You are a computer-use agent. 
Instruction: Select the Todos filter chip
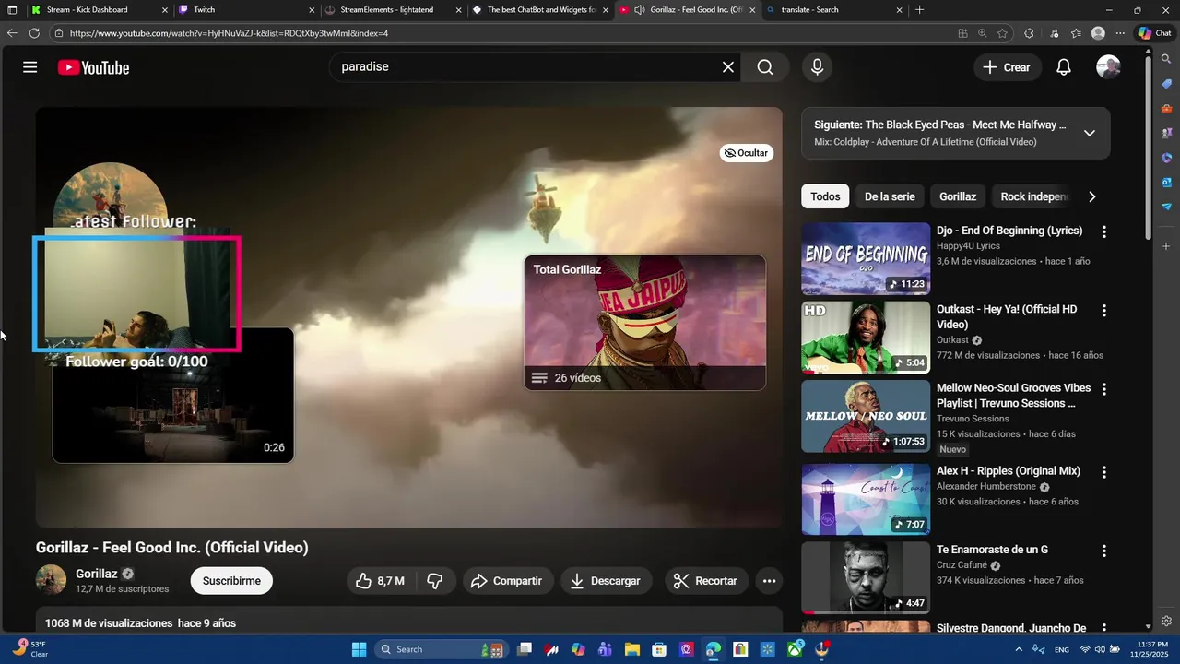(x=825, y=196)
